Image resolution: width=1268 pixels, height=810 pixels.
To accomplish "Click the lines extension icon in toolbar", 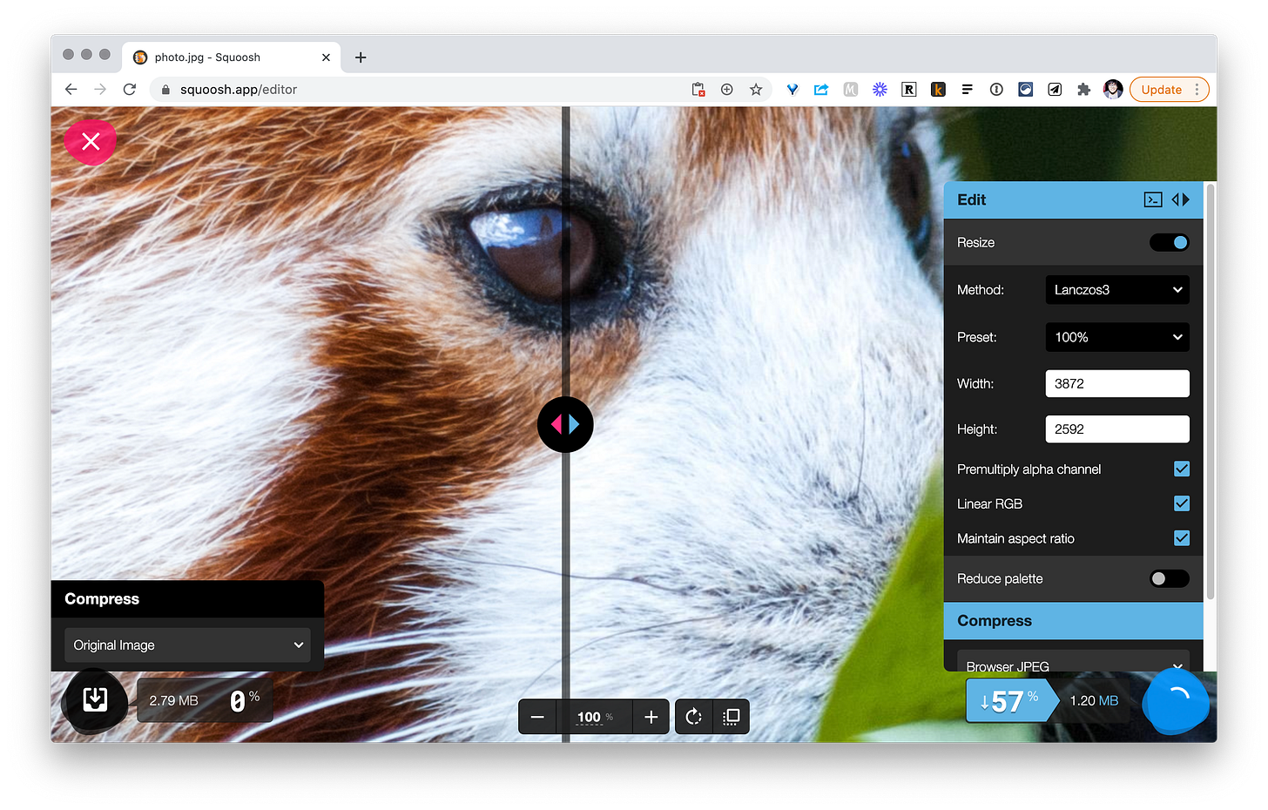I will click(x=967, y=89).
